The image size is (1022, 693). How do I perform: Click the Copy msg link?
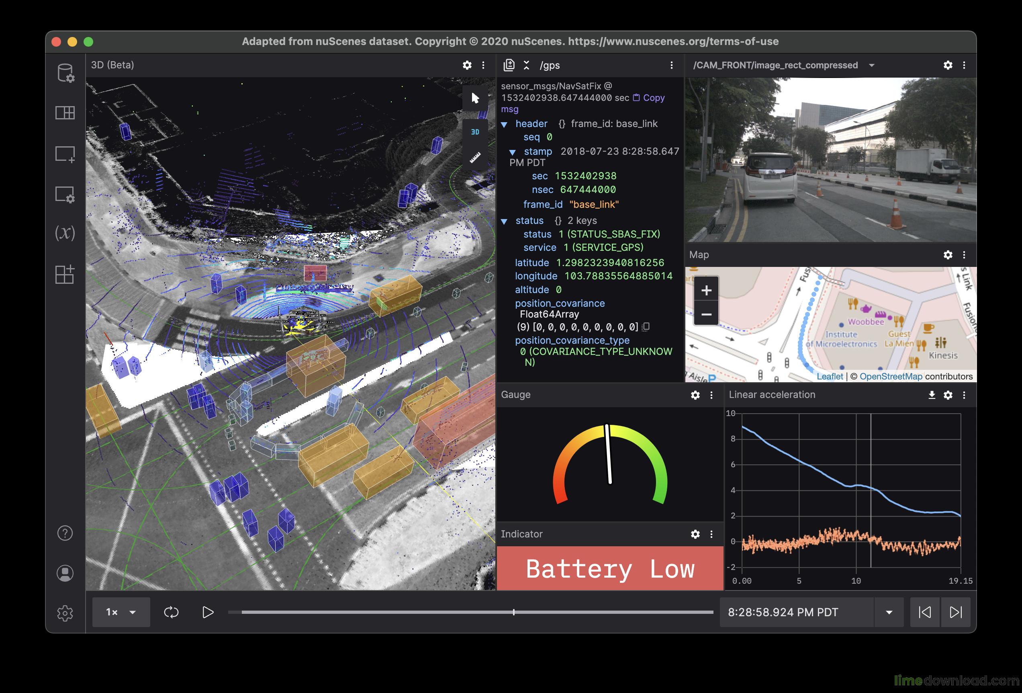[x=653, y=98]
